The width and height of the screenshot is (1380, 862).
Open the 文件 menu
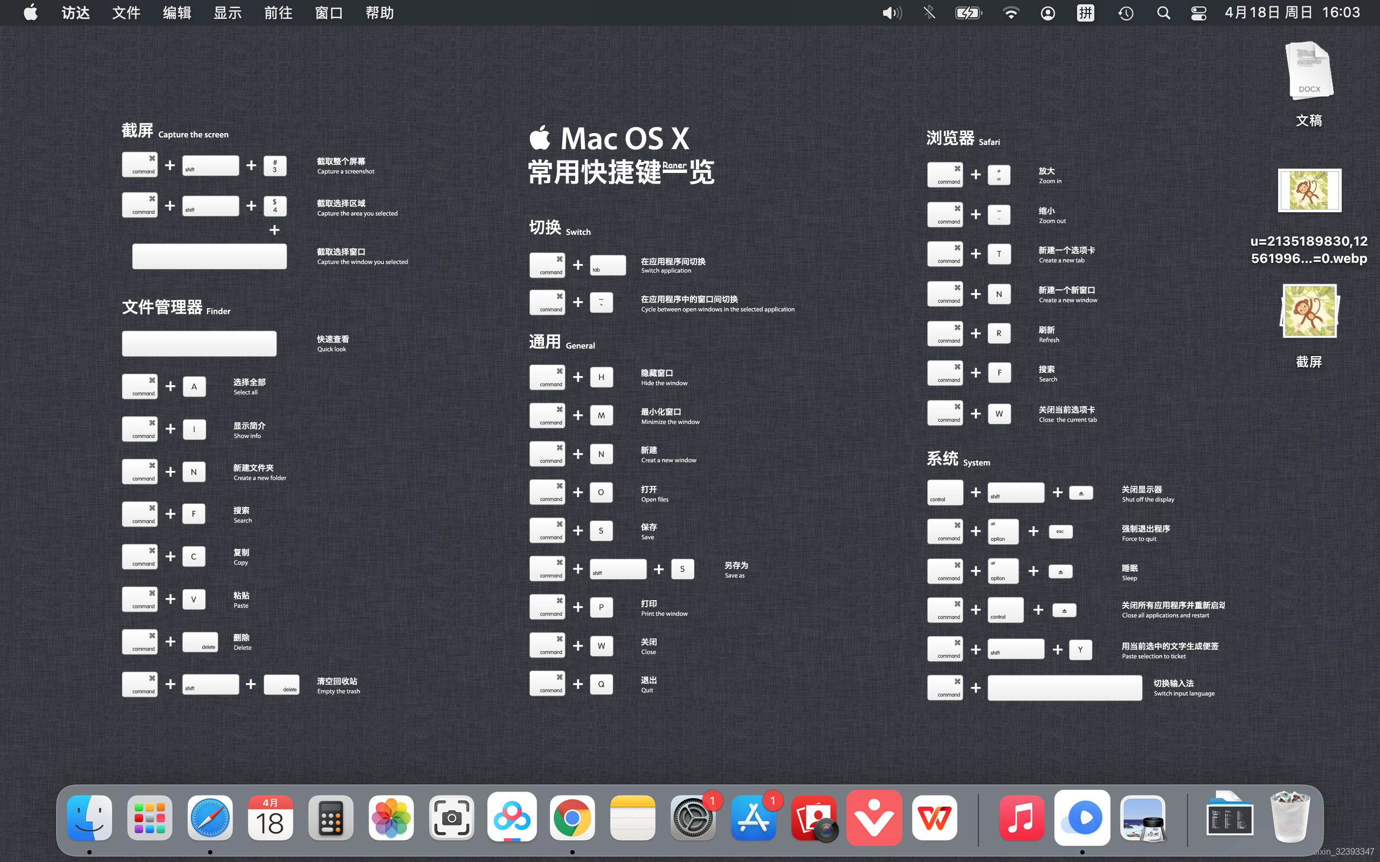pos(127,12)
